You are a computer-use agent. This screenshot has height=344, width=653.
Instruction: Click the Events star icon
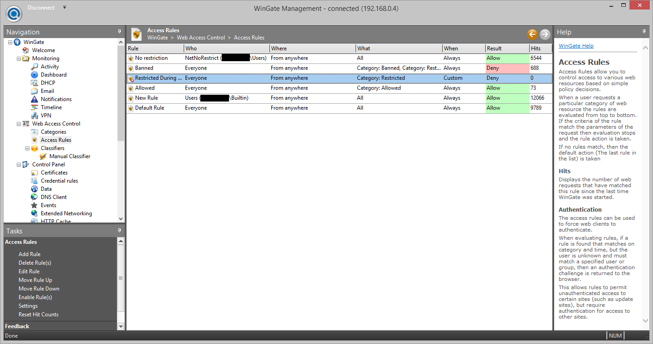pos(34,205)
